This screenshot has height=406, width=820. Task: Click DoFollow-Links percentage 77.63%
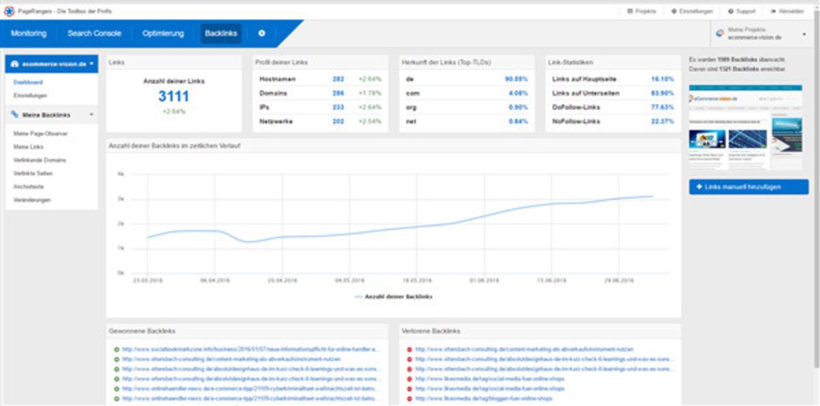663,107
